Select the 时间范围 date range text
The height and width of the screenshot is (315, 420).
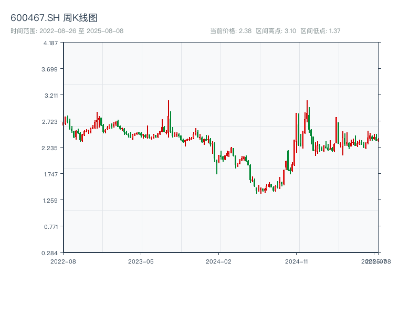click(67, 31)
